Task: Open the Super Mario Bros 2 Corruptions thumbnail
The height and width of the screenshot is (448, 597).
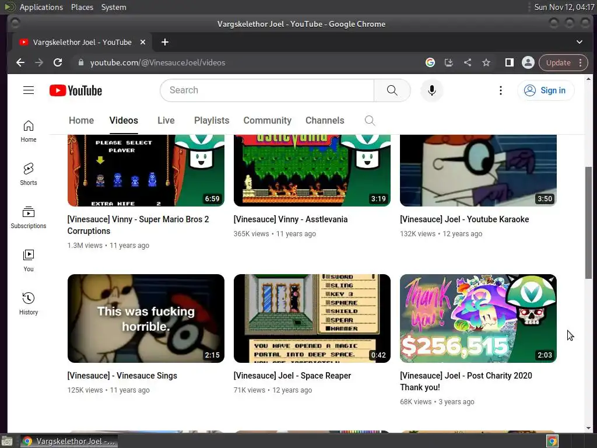Action: 146,170
